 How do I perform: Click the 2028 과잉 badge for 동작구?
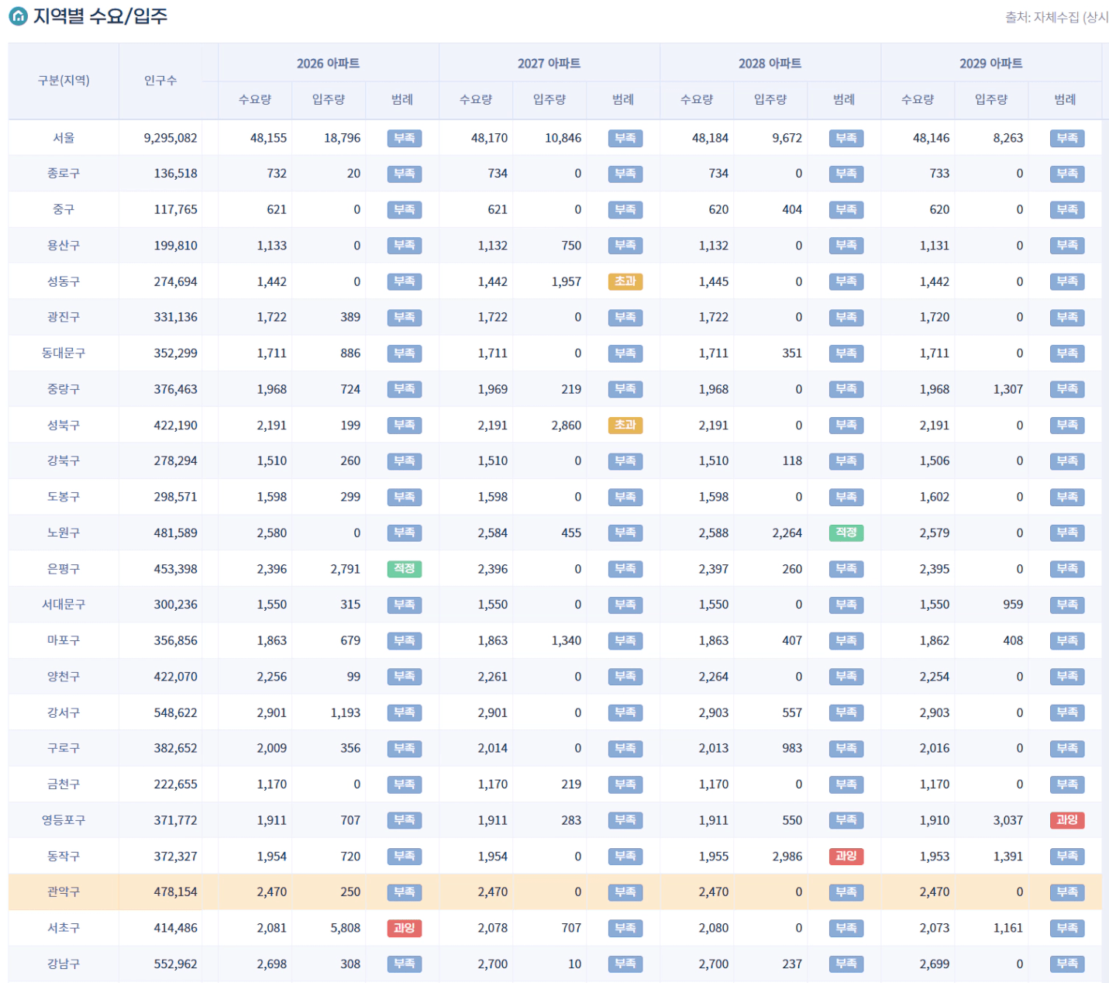(846, 856)
